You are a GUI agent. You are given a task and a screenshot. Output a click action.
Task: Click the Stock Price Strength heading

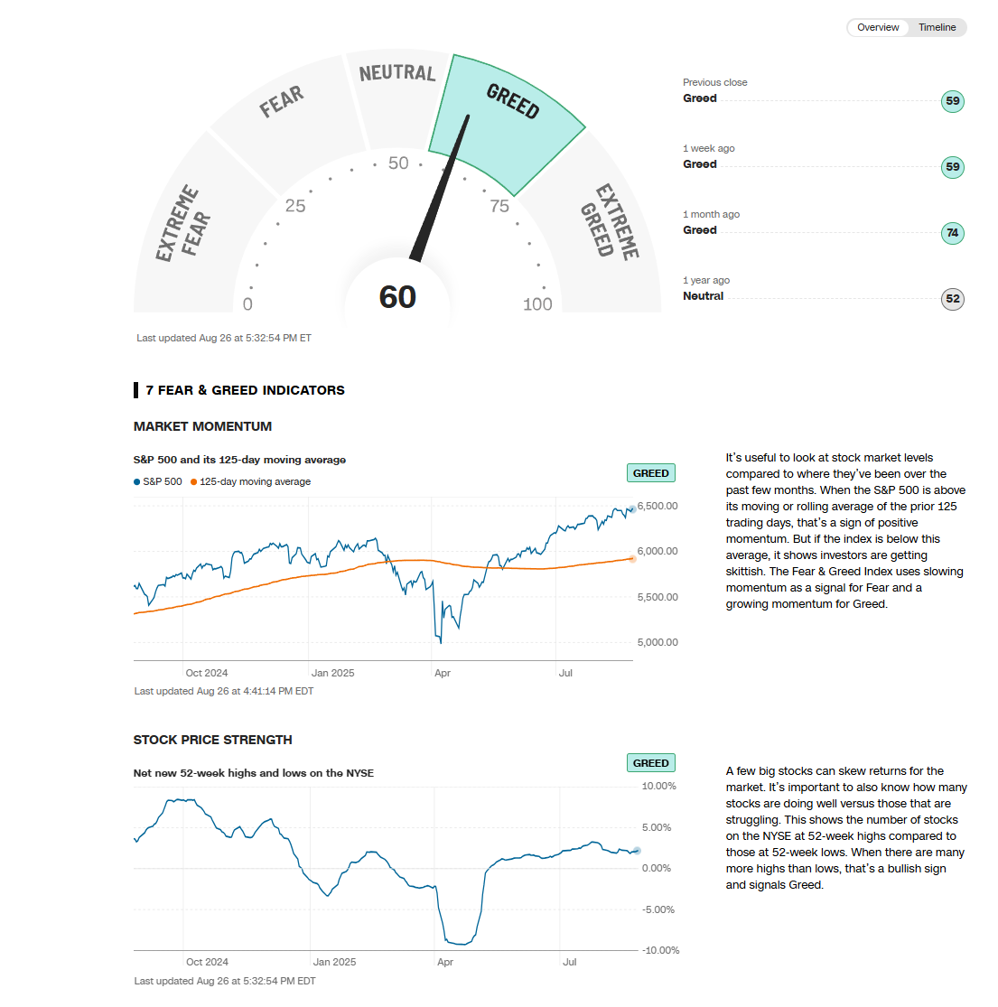pos(212,740)
